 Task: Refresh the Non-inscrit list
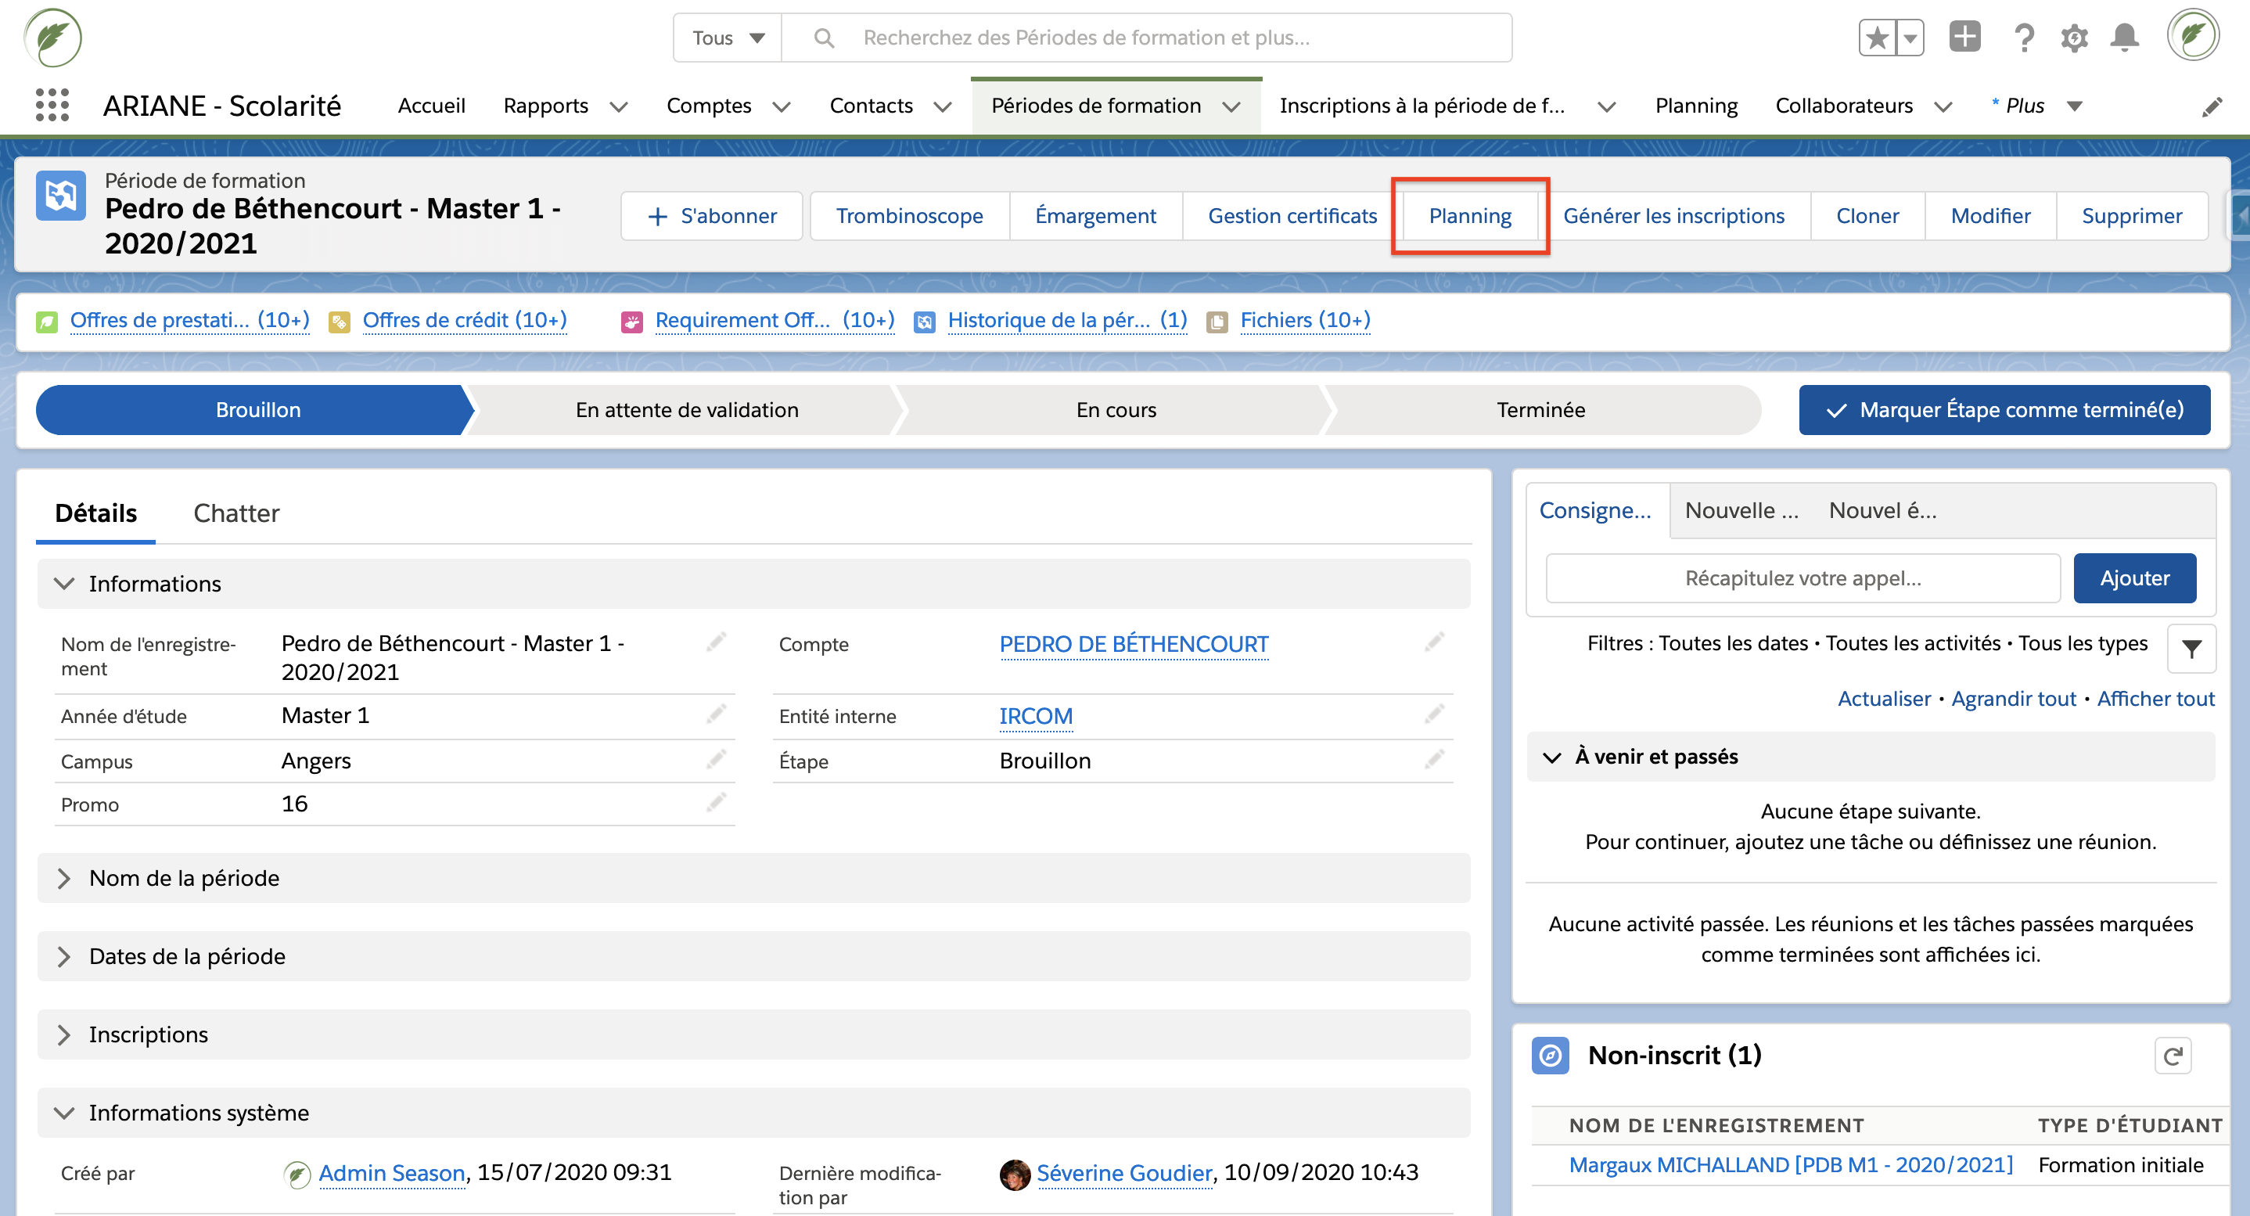[2173, 1056]
